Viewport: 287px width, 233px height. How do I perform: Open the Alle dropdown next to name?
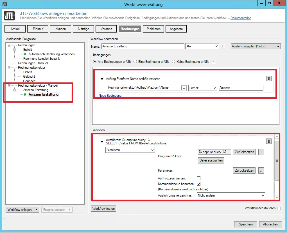point(202,46)
